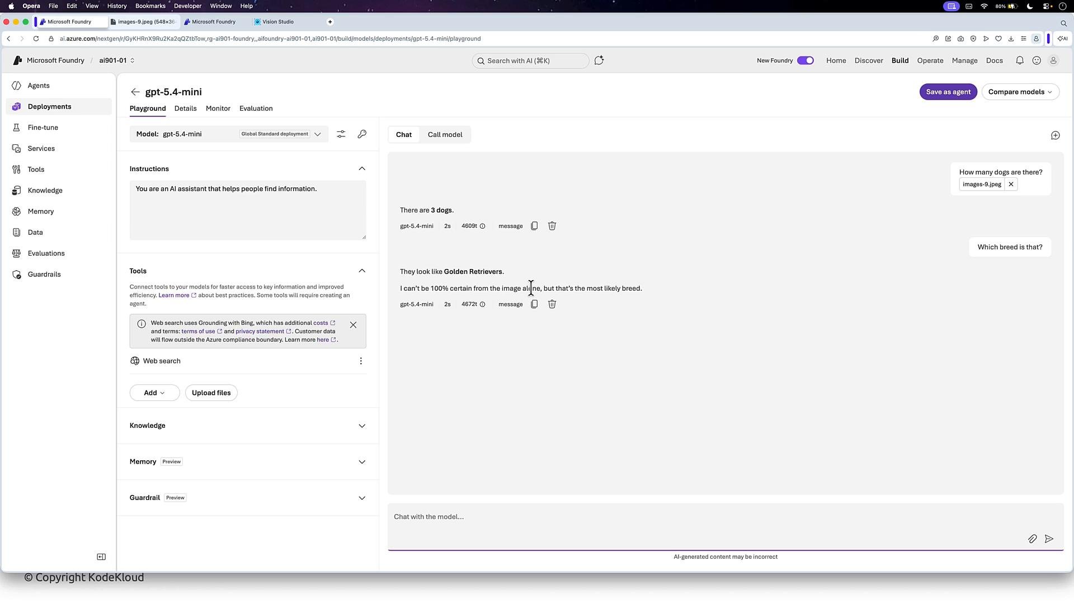This screenshot has width=1074, height=604.
Task: Send the chat message with arrow icon
Action: click(x=1049, y=539)
